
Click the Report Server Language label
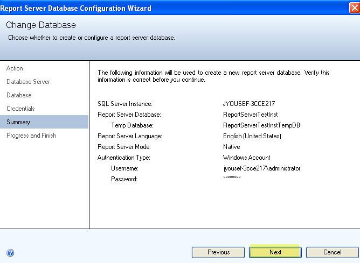coord(130,136)
